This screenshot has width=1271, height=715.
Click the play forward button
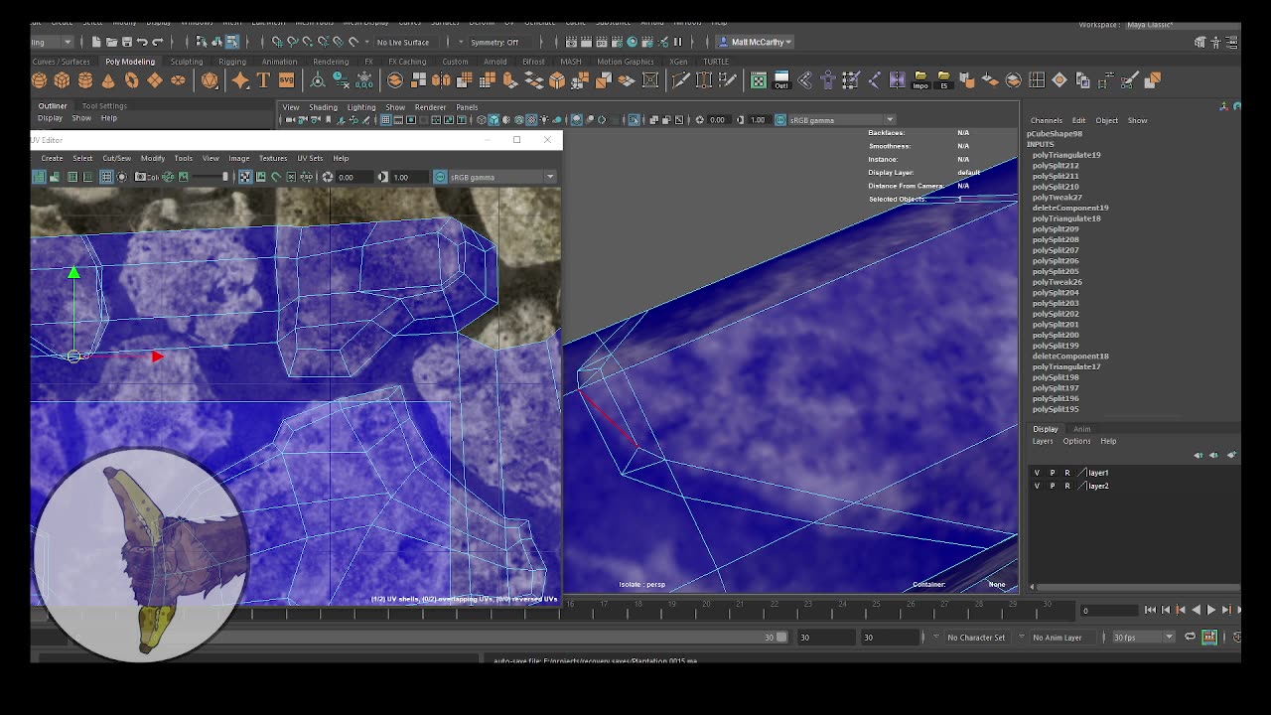[1210, 610]
